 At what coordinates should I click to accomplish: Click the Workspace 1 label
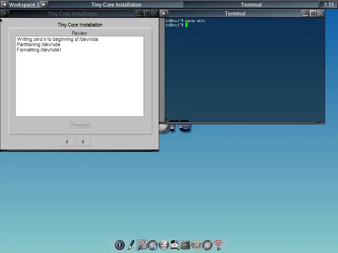point(24,5)
